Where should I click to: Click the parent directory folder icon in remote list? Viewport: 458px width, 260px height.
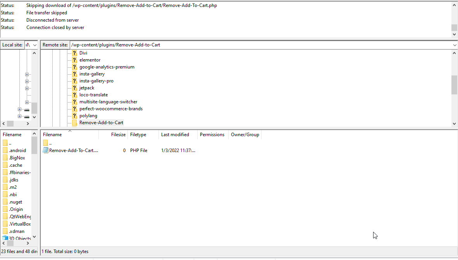pos(46,143)
